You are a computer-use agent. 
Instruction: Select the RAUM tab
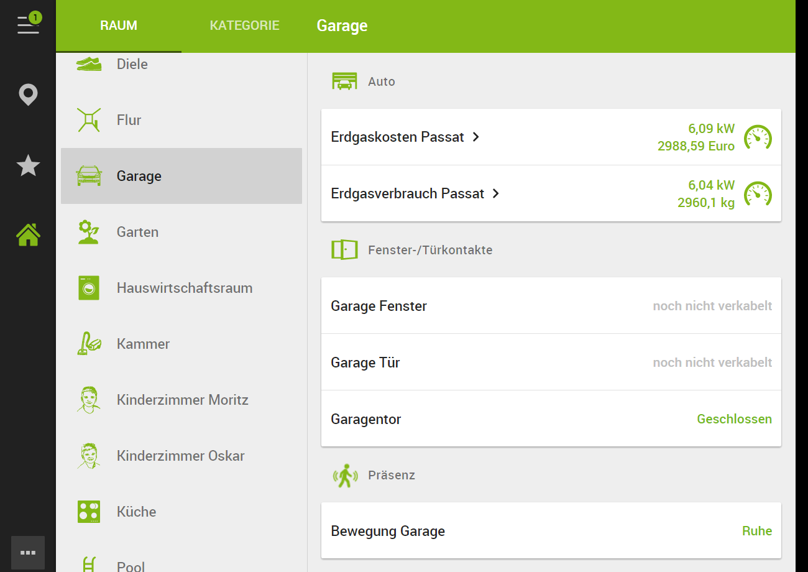(119, 26)
